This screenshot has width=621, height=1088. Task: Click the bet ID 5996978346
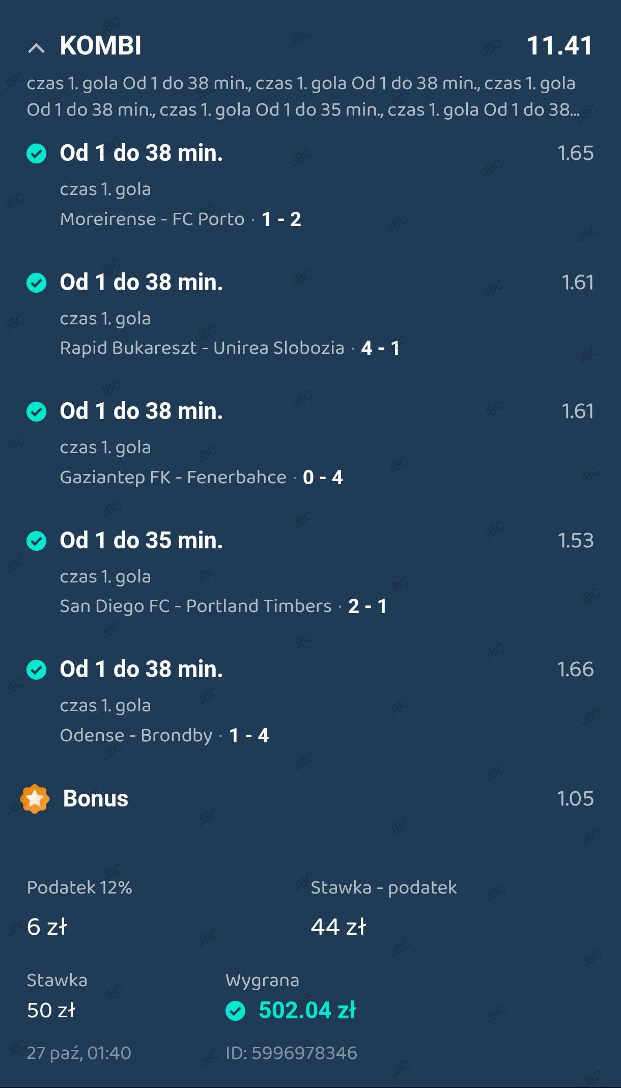click(x=291, y=1052)
